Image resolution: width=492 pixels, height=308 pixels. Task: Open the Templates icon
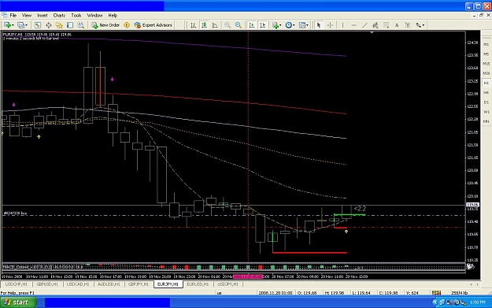301,25
